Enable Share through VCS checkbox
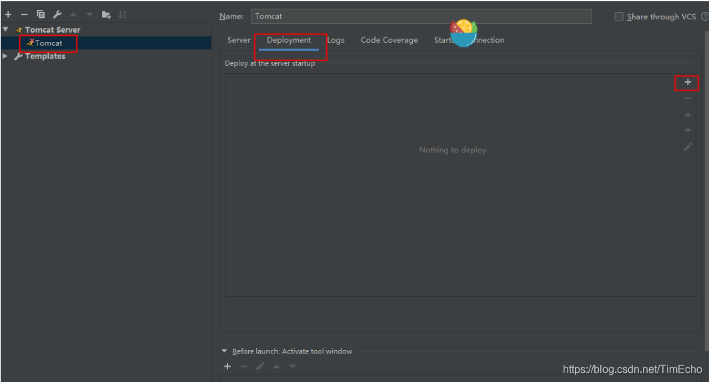This screenshot has height=382, width=709. click(x=618, y=17)
